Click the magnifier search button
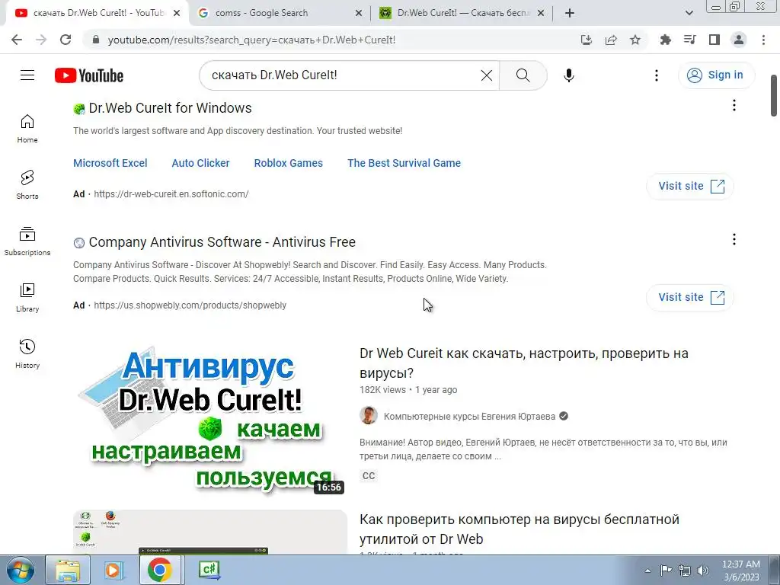780x585 pixels. 523,75
